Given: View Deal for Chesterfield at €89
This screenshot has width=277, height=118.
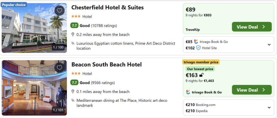Looking at the screenshot, I should pyautogui.click(x=252, y=27).
